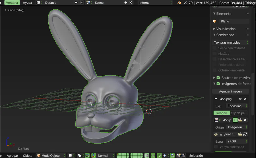Open file browser for image path
This screenshot has width=256, height=158.
[240, 134]
